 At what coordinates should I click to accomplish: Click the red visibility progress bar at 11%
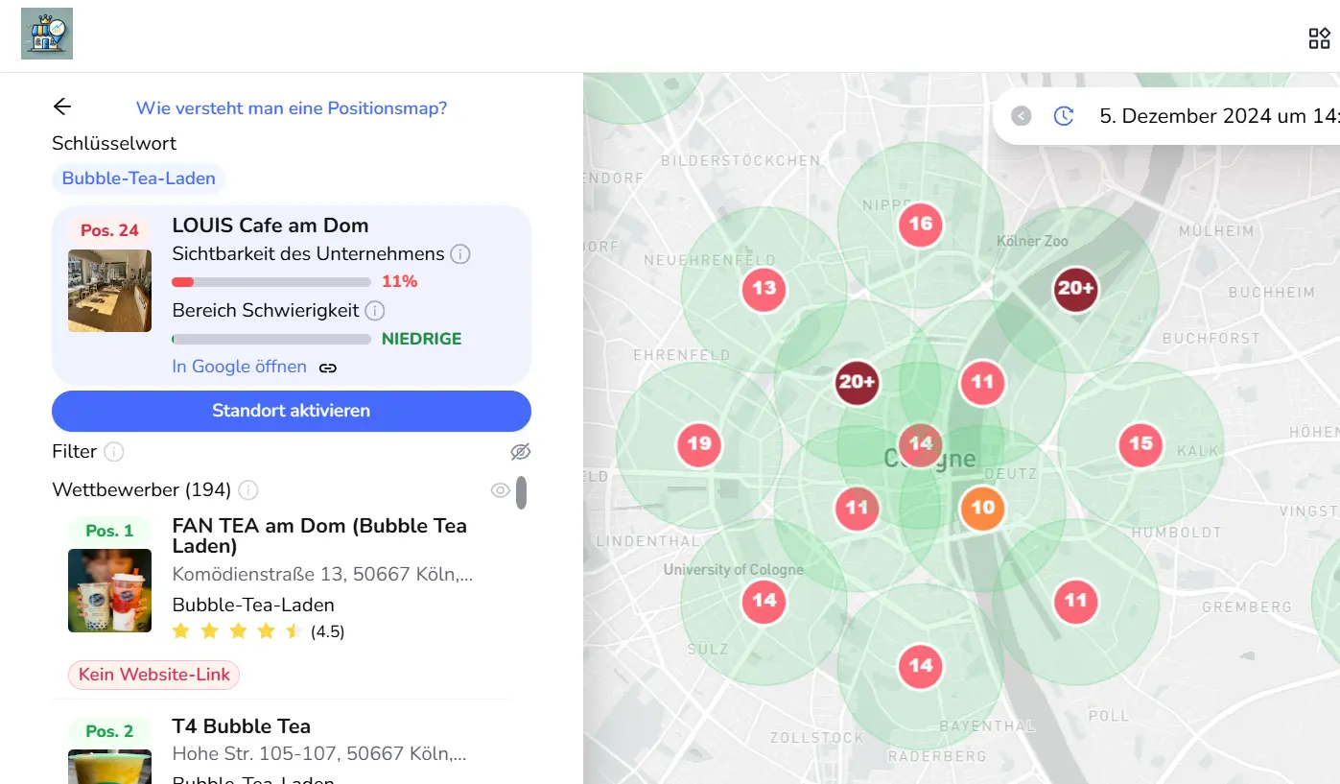pyautogui.click(x=271, y=282)
